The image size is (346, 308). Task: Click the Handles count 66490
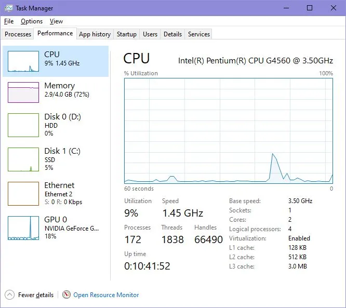coord(208,239)
